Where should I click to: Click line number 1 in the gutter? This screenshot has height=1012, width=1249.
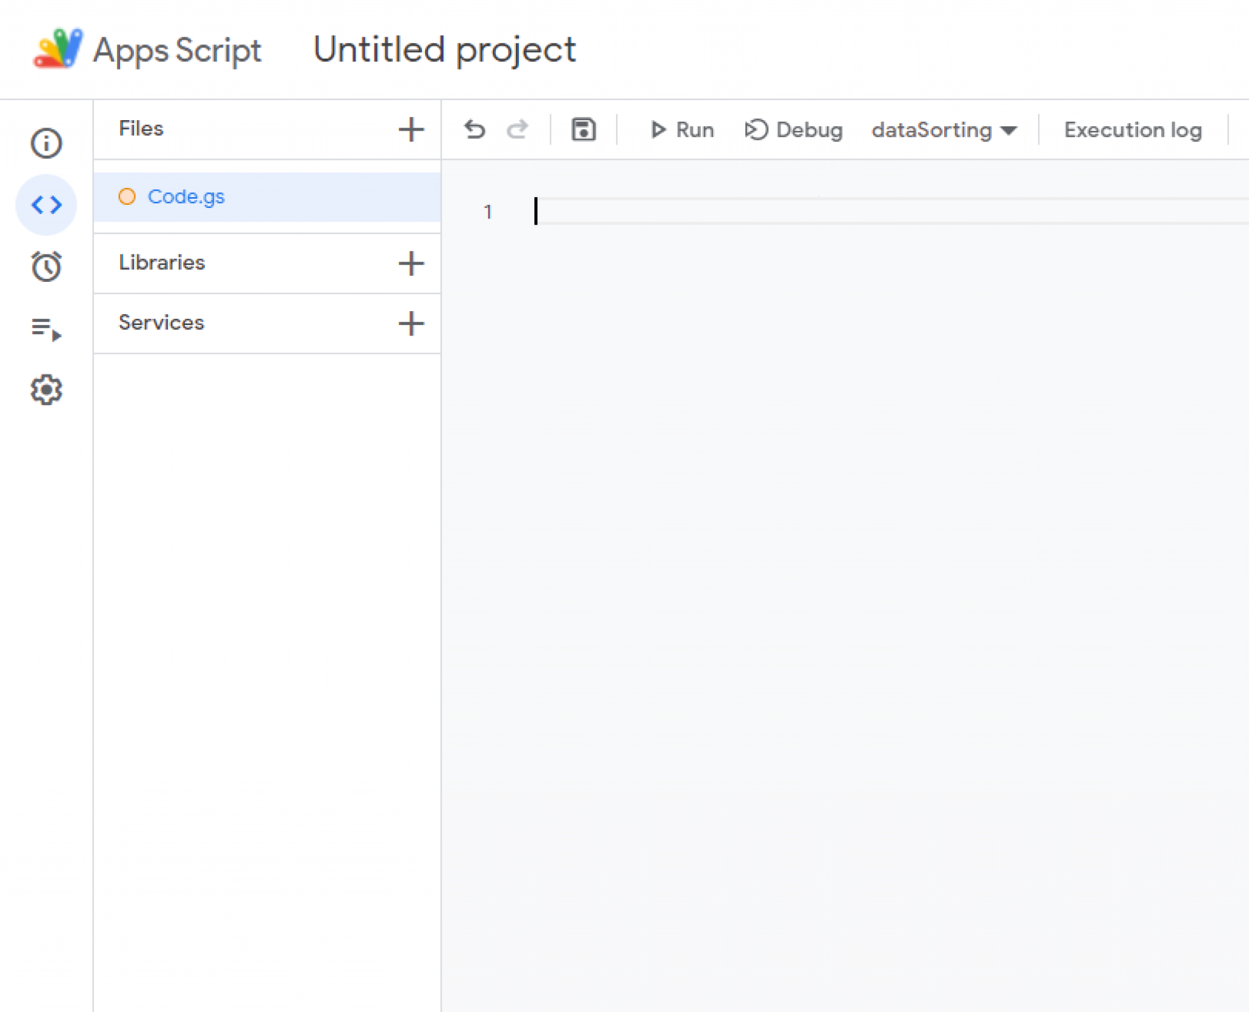[487, 212]
